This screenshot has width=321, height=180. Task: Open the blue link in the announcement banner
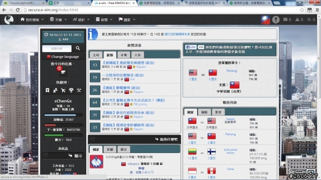point(177,34)
